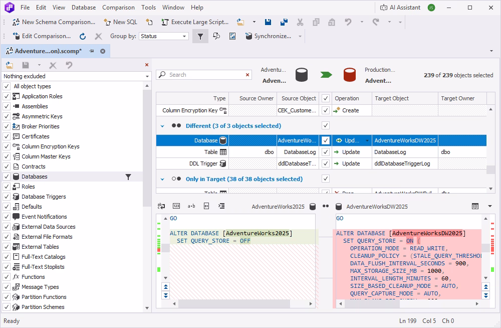Toggle line numbers icon in diff toolbar
Viewport: 501px width, 328px height.
click(x=176, y=206)
